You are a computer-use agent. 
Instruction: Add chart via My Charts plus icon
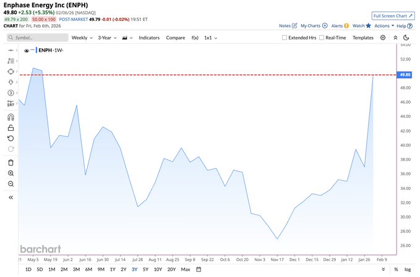pyautogui.click(x=325, y=26)
